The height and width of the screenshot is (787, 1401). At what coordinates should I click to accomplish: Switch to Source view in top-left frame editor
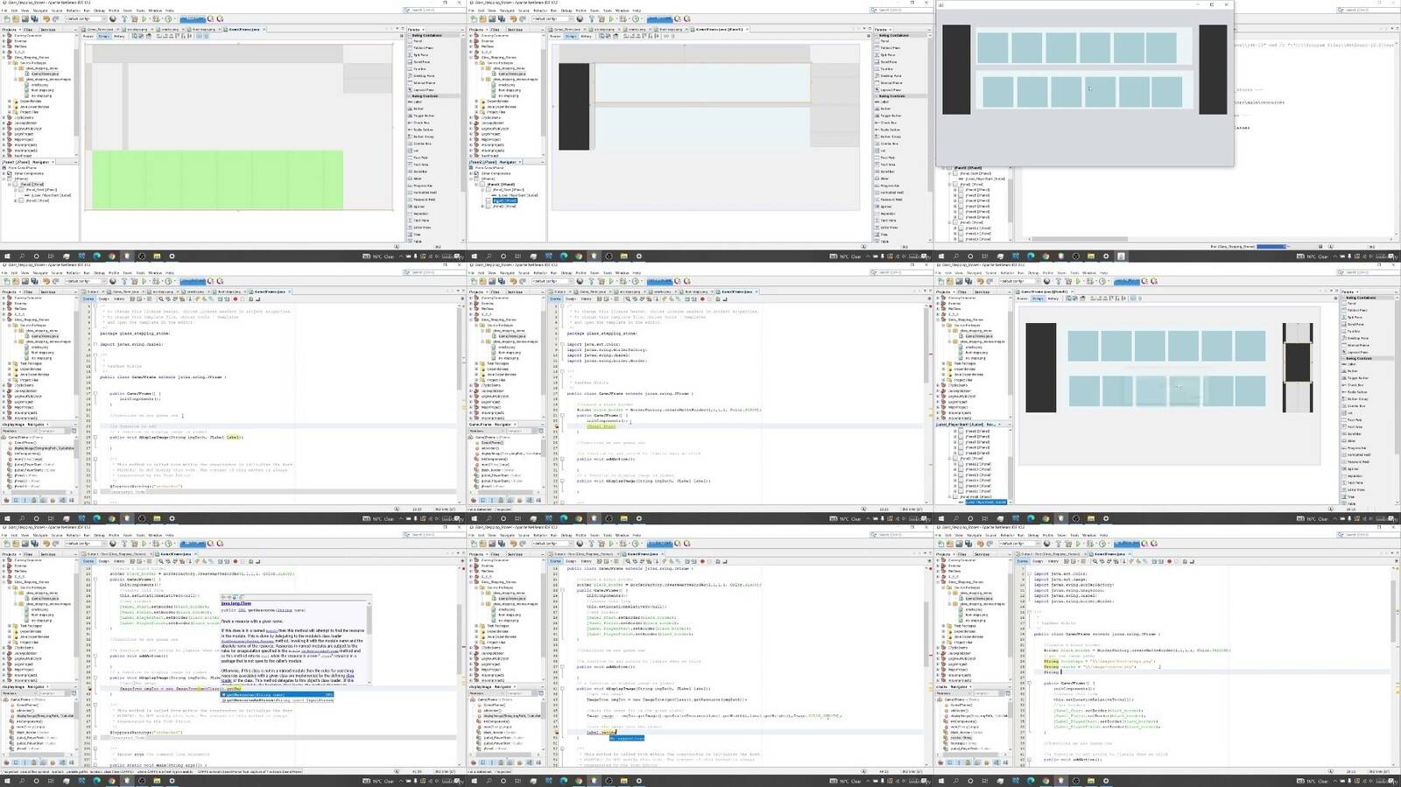tap(88, 36)
